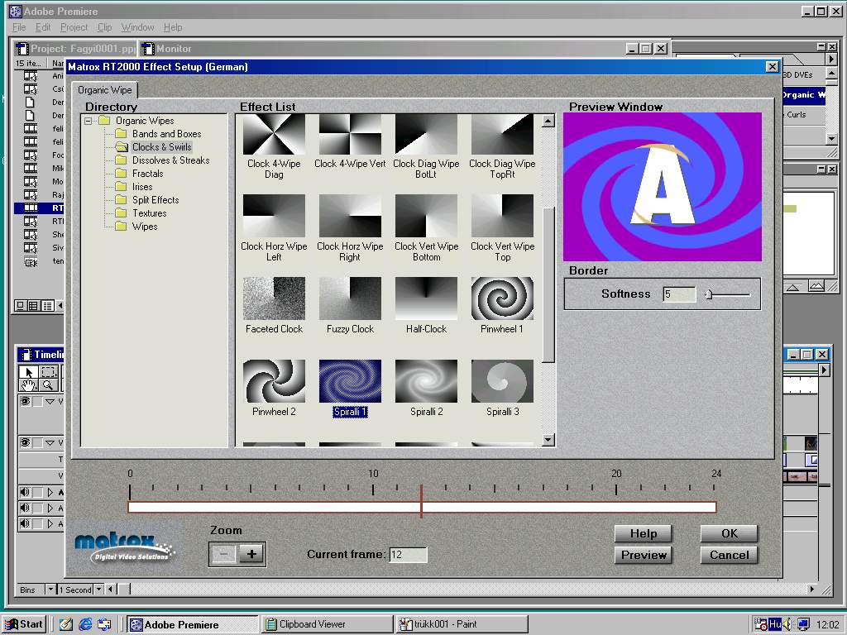Pick the Spiralli 3 effect
The height and width of the screenshot is (635, 847).
(502, 389)
